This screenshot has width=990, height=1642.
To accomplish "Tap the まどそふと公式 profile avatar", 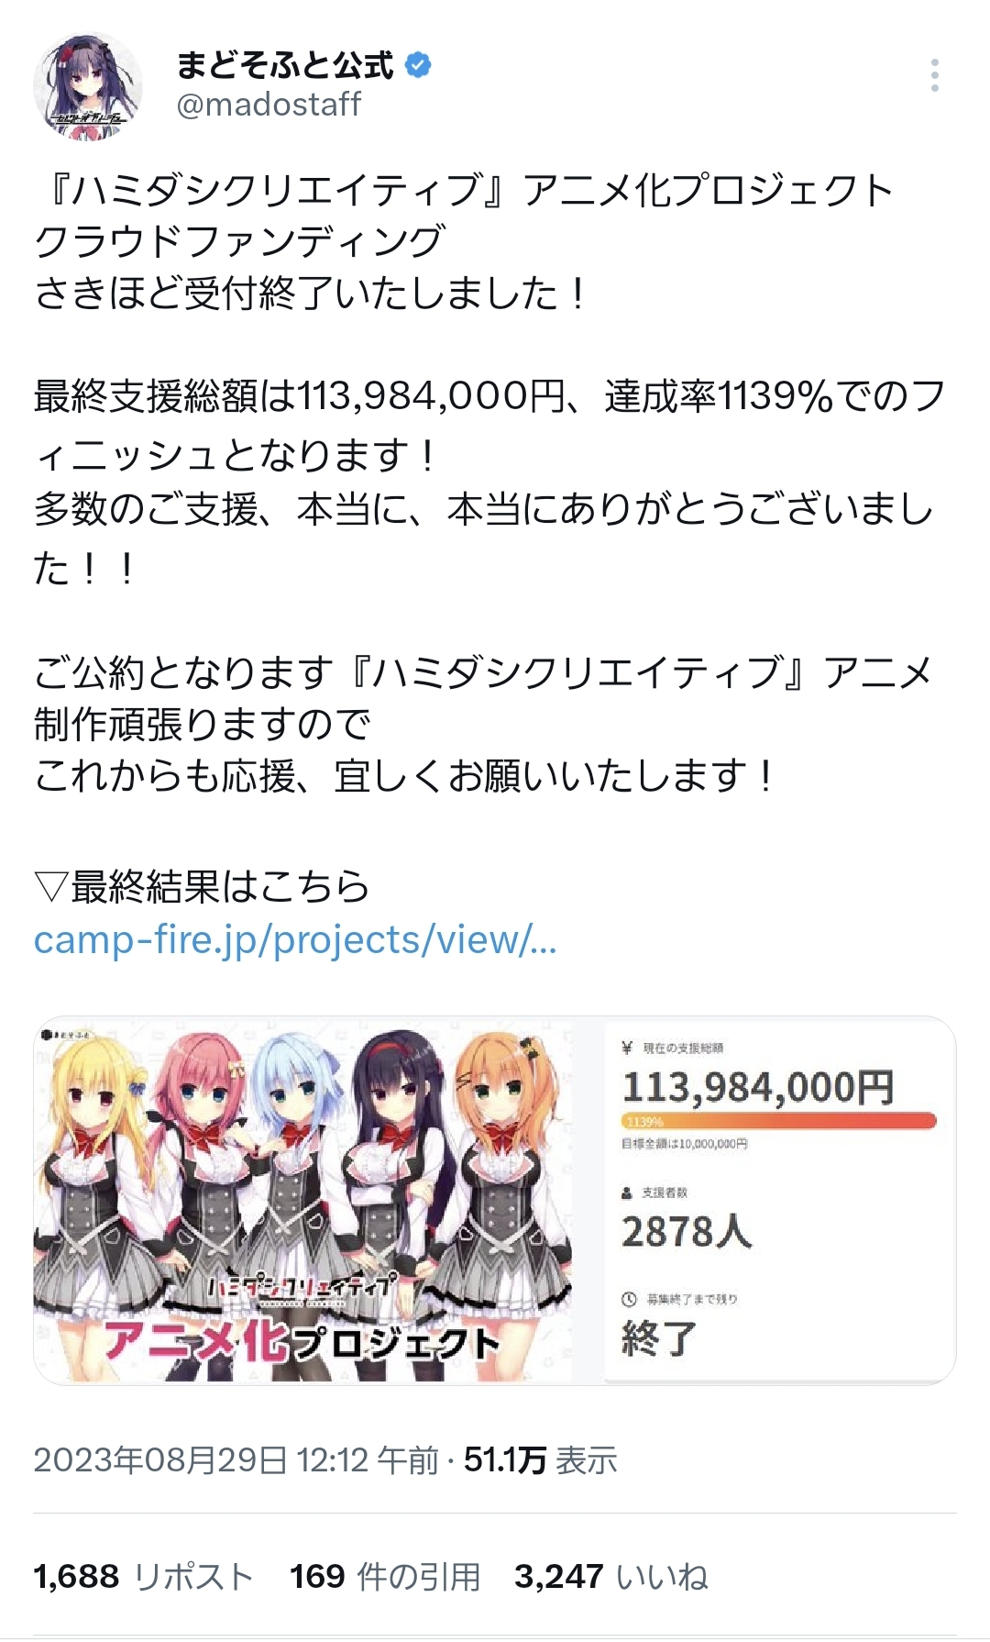I will click(88, 86).
